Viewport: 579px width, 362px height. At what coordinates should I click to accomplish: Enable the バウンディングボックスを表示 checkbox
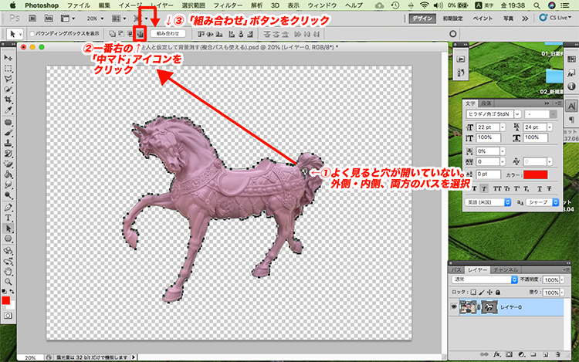click(x=32, y=34)
